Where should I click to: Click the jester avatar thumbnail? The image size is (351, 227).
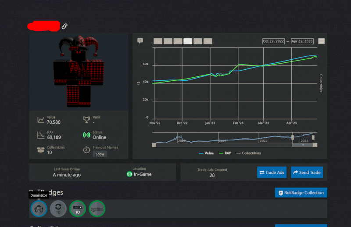(79, 71)
